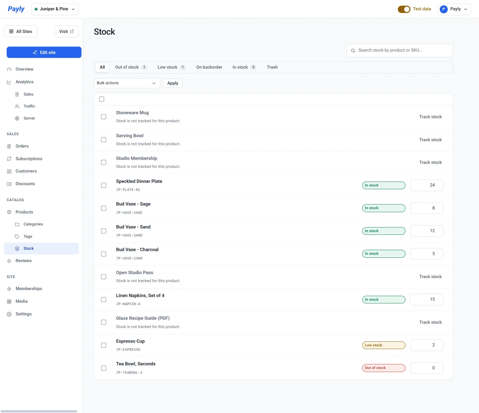
Task: Open the On backorder tab
Action: click(209, 67)
